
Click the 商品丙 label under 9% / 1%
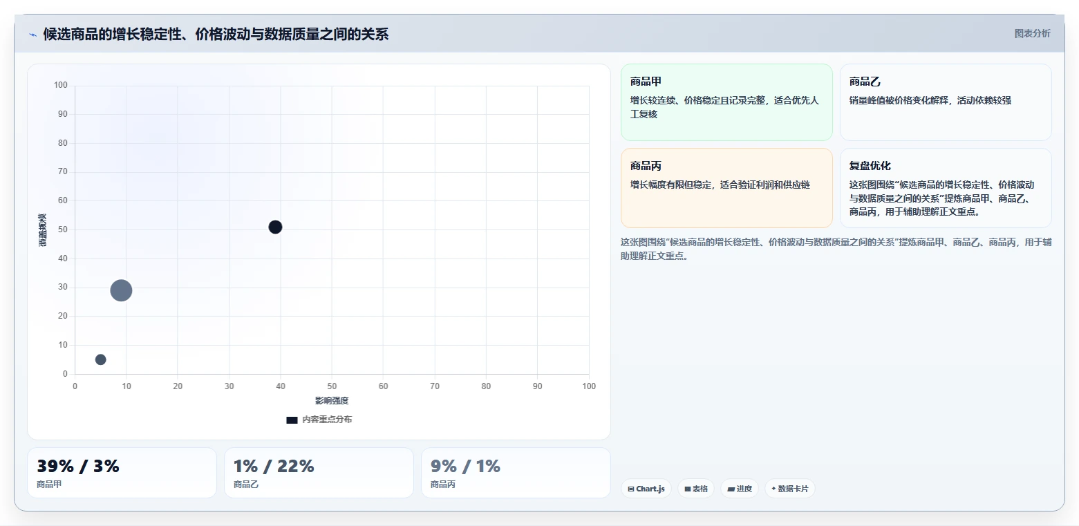tap(443, 485)
